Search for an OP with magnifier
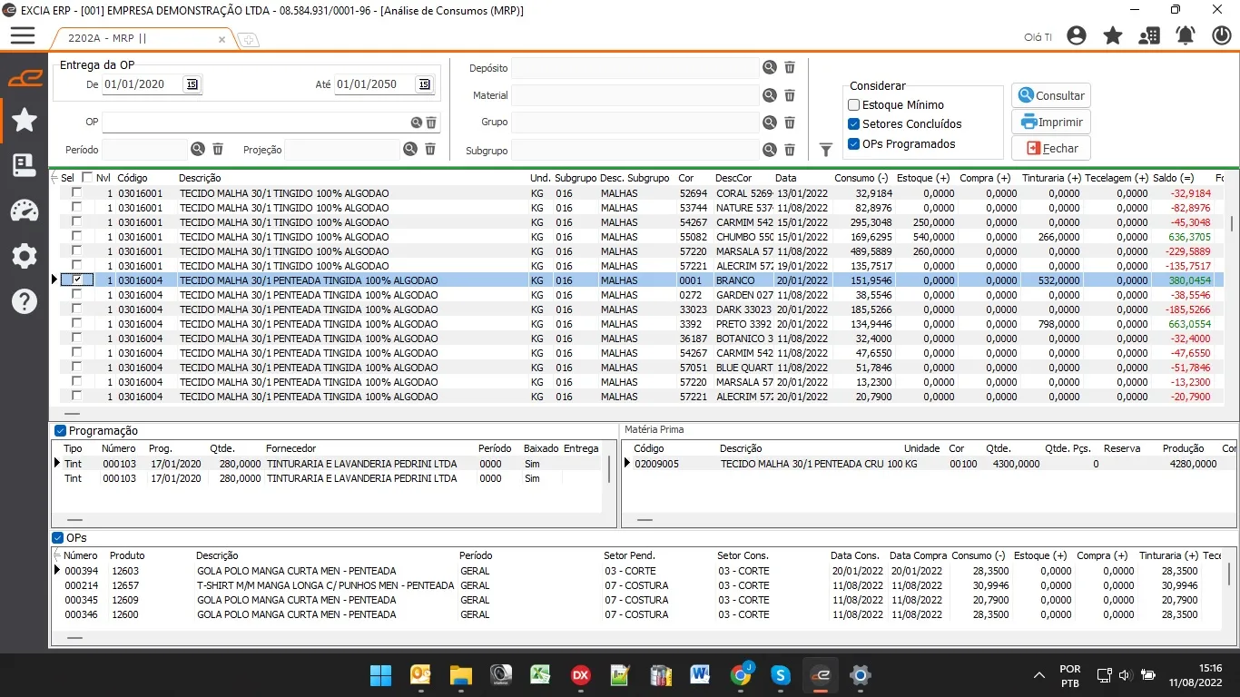 [416, 123]
